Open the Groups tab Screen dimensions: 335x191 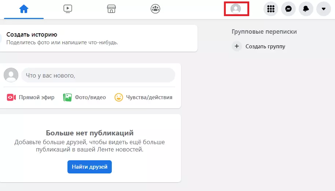[155, 9]
